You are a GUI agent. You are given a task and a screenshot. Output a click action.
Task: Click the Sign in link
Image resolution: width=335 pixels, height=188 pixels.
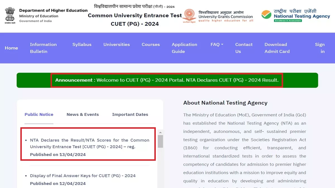320,48
